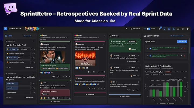This screenshot has width=194, height=108.
Task: Open menu on Jasmine's Glad card
Action: click(x=68, y=44)
